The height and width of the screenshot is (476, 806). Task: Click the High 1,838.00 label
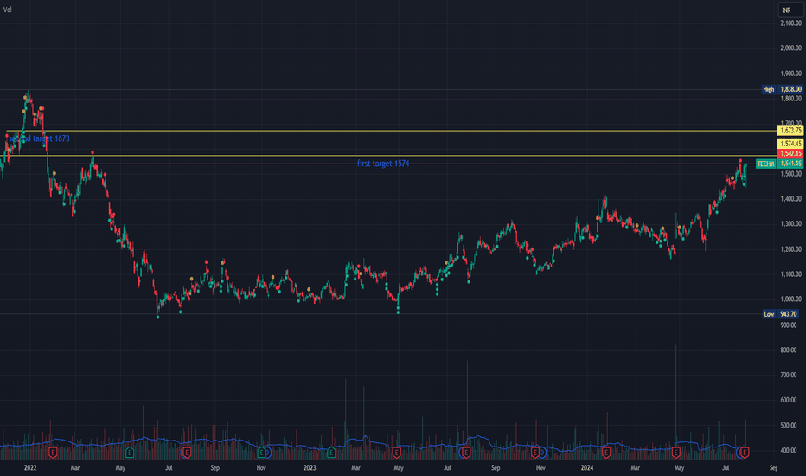pyautogui.click(x=783, y=89)
